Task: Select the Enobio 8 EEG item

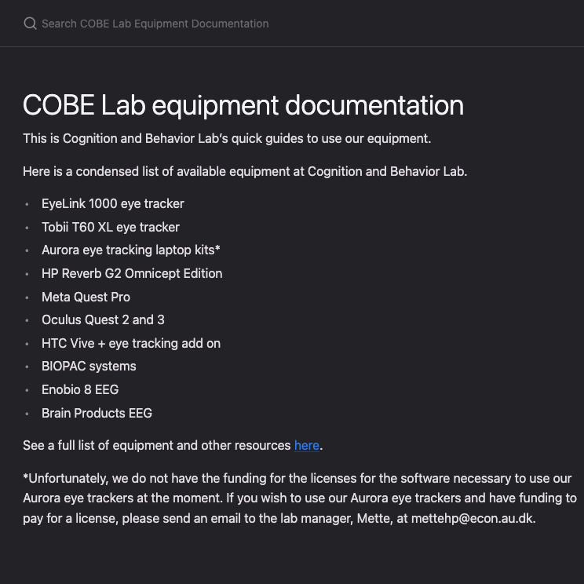Action: pyautogui.click(x=80, y=389)
